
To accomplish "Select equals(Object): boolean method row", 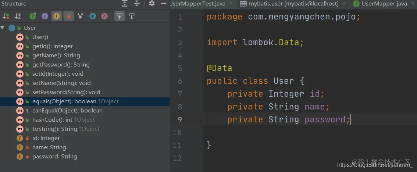I will 85,101.
